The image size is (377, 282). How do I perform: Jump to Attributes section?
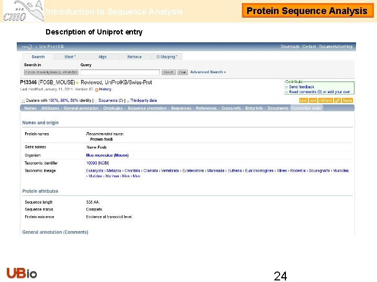(x=50, y=108)
